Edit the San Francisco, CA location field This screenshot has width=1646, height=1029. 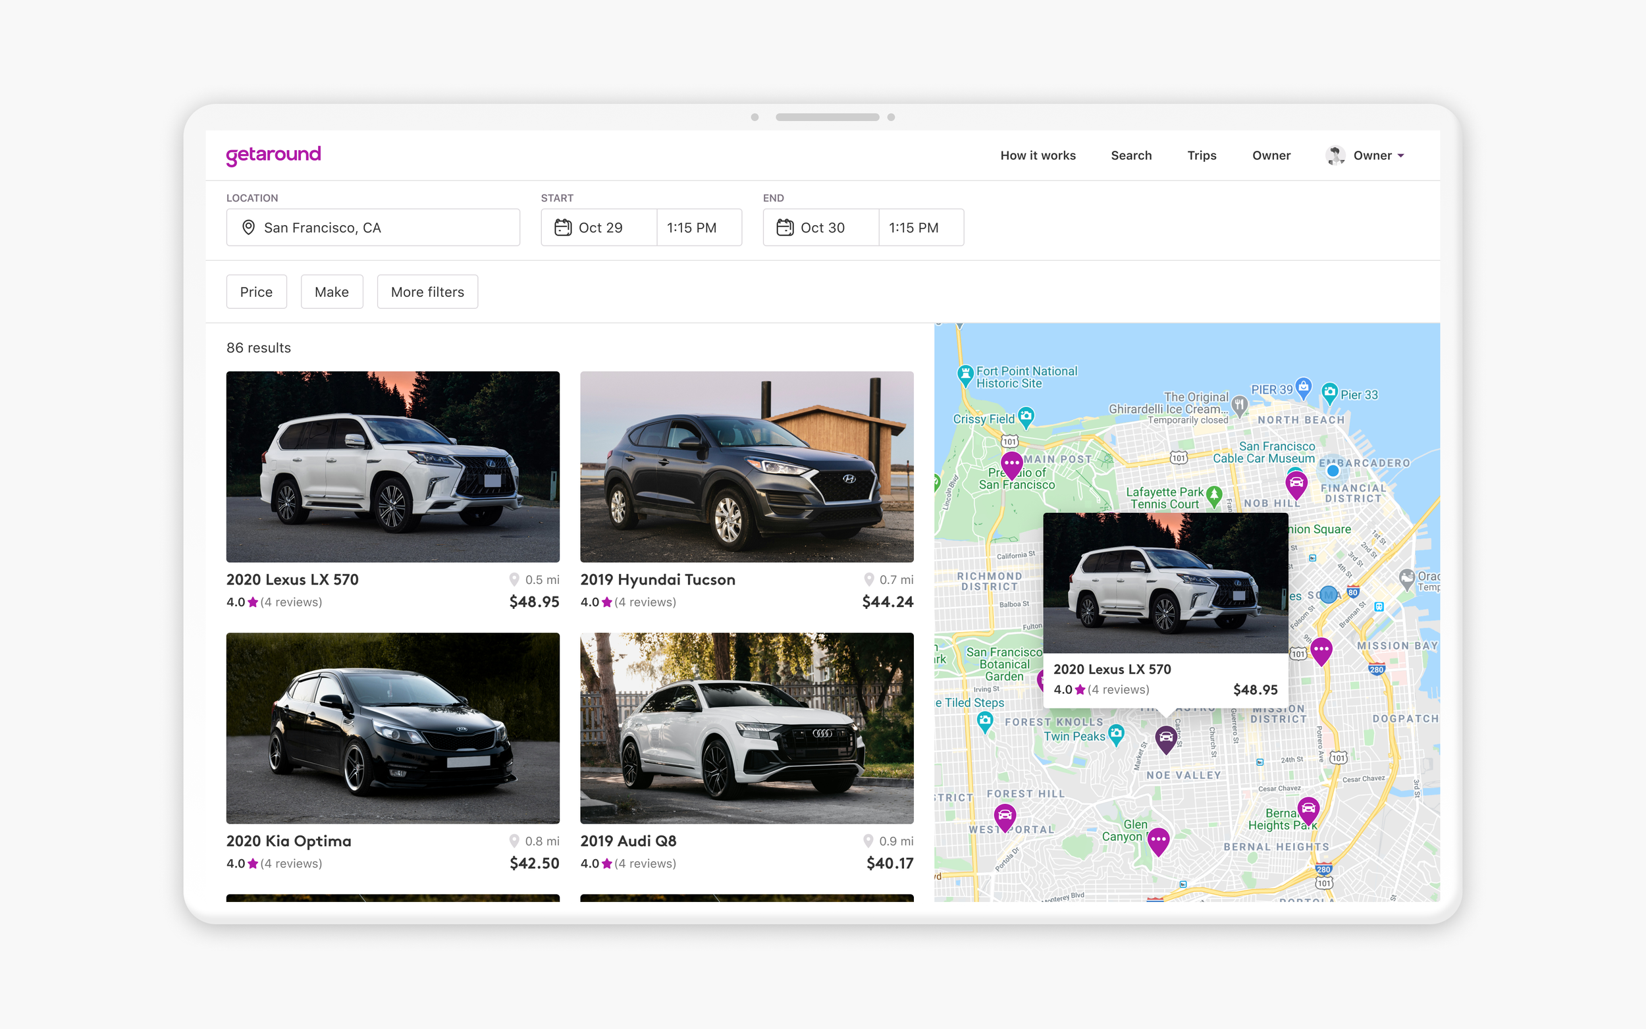[373, 227]
